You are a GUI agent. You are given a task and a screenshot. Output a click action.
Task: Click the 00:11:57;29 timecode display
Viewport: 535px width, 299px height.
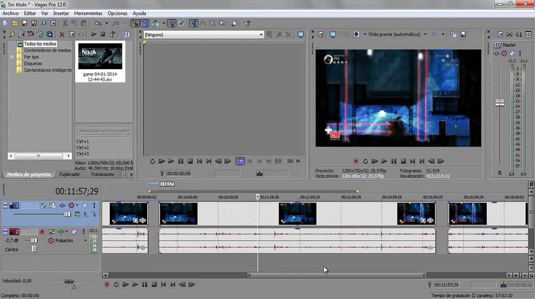[x=77, y=191]
